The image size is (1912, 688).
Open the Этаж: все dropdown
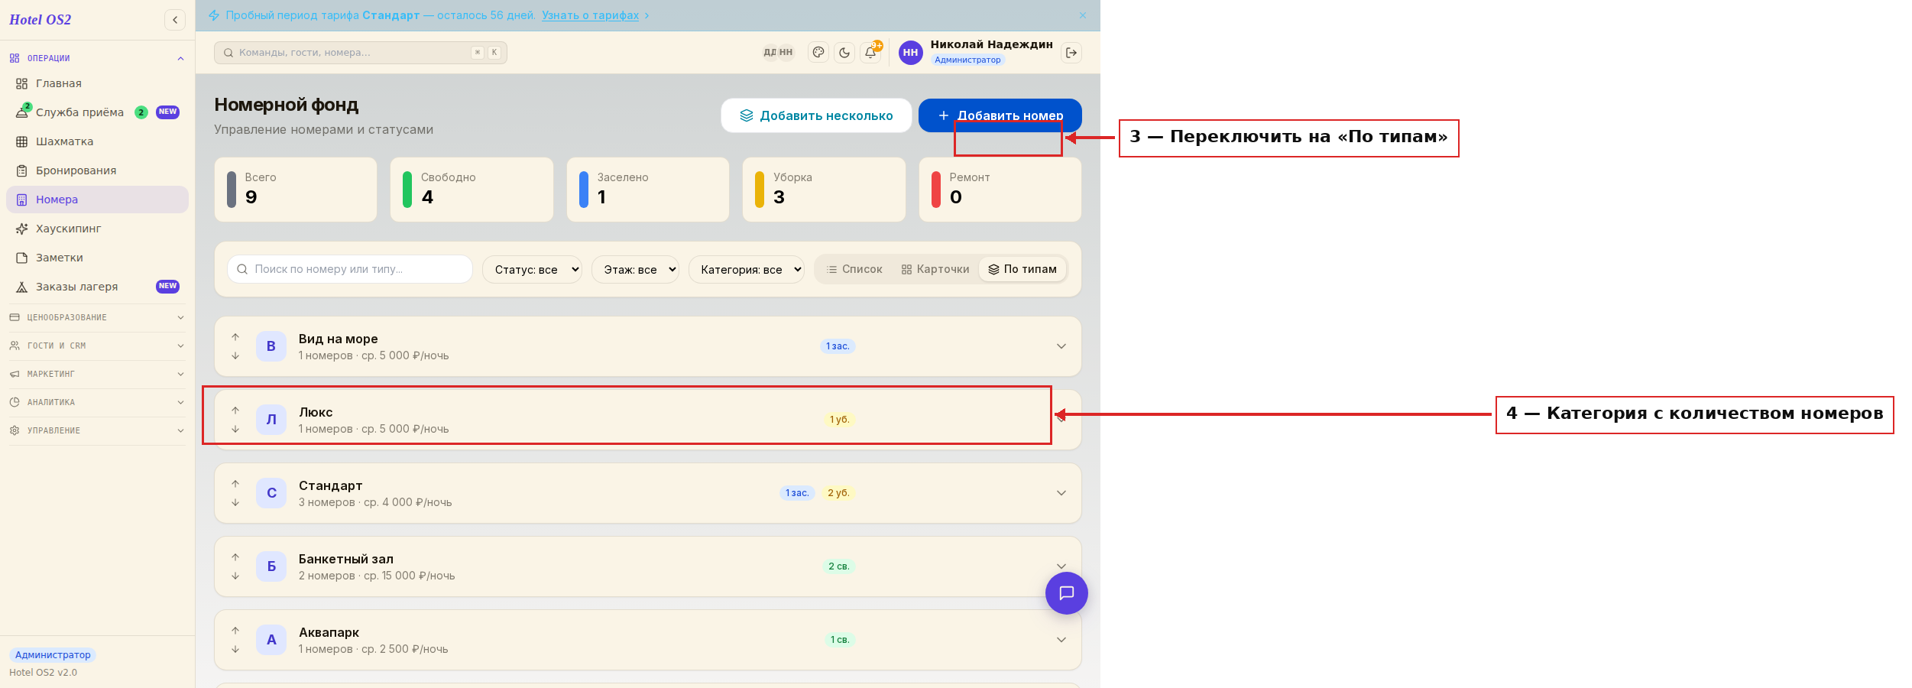click(635, 269)
